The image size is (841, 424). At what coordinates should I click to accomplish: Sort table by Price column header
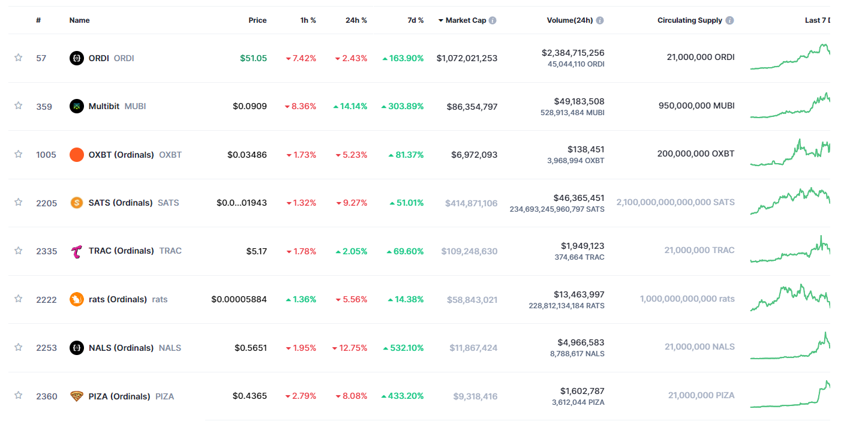coord(257,20)
